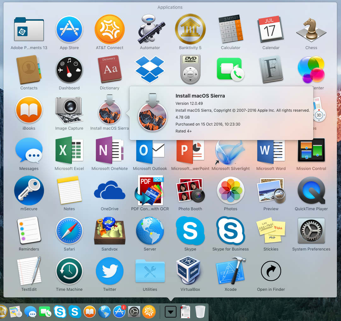Open Image Capture camera icon
This screenshot has height=321, width=341.
point(69,110)
